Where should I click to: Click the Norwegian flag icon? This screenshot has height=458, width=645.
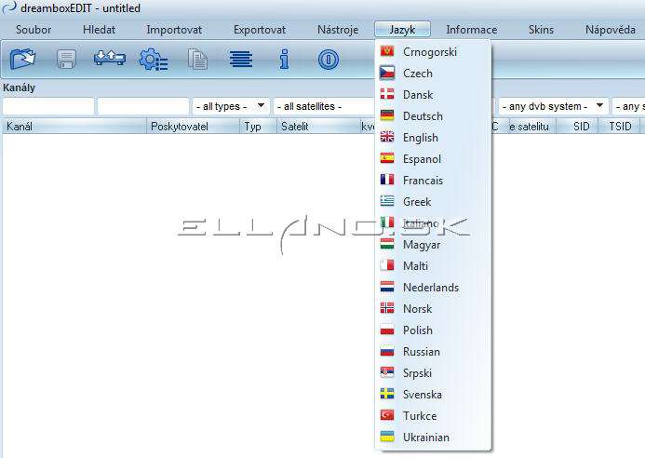(x=387, y=308)
